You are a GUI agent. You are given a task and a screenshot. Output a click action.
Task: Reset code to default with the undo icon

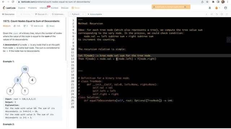[x=217, y=14]
